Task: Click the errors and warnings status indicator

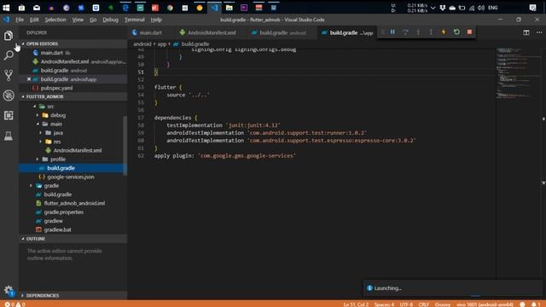Action: tap(15, 304)
